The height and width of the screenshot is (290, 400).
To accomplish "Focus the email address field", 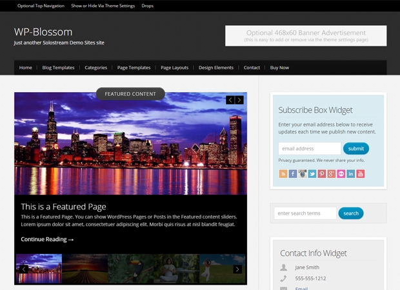I will pyautogui.click(x=310, y=149).
